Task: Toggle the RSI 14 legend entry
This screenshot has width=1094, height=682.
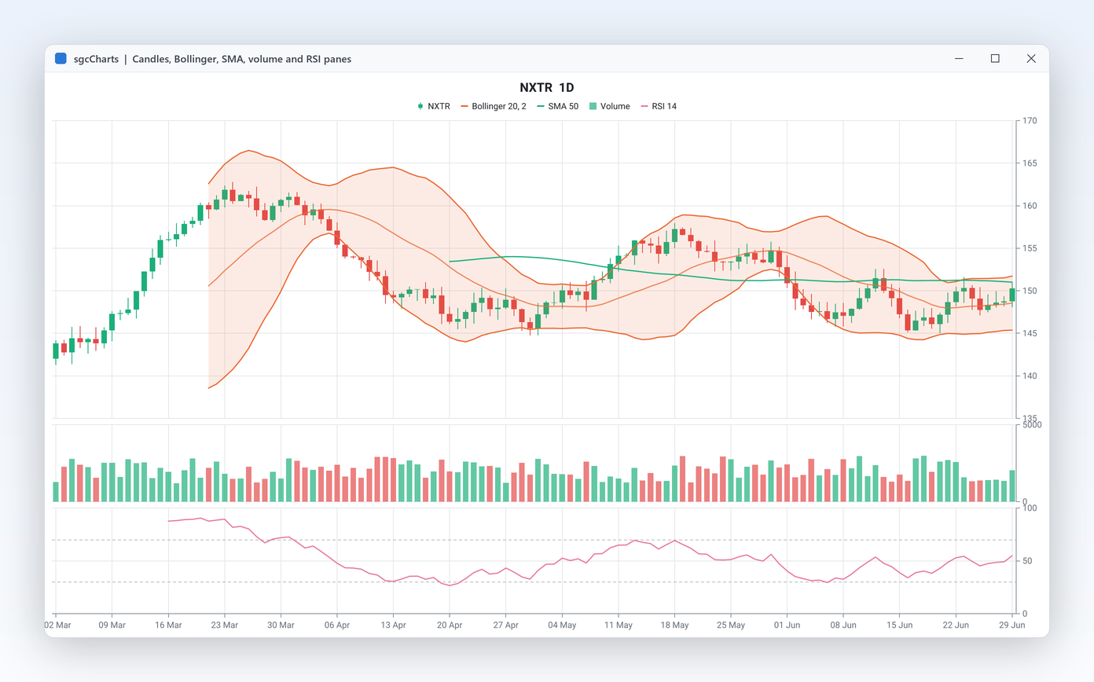Action: (657, 106)
